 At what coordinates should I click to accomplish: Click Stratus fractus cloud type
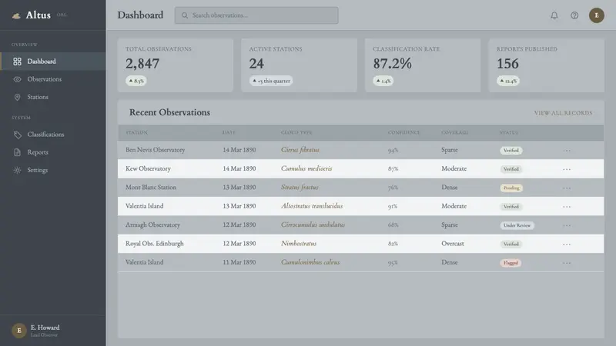pyautogui.click(x=300, y=188)
